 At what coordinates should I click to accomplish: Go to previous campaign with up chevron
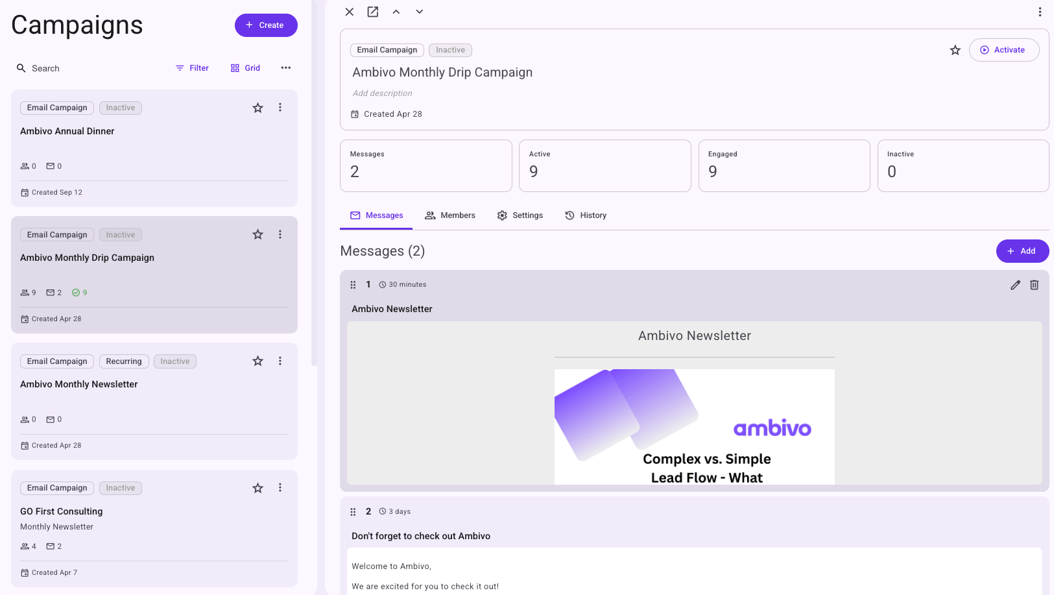396,12
